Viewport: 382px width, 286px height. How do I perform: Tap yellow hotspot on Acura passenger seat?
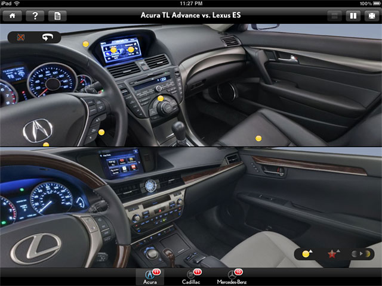(x=258, y=138)
